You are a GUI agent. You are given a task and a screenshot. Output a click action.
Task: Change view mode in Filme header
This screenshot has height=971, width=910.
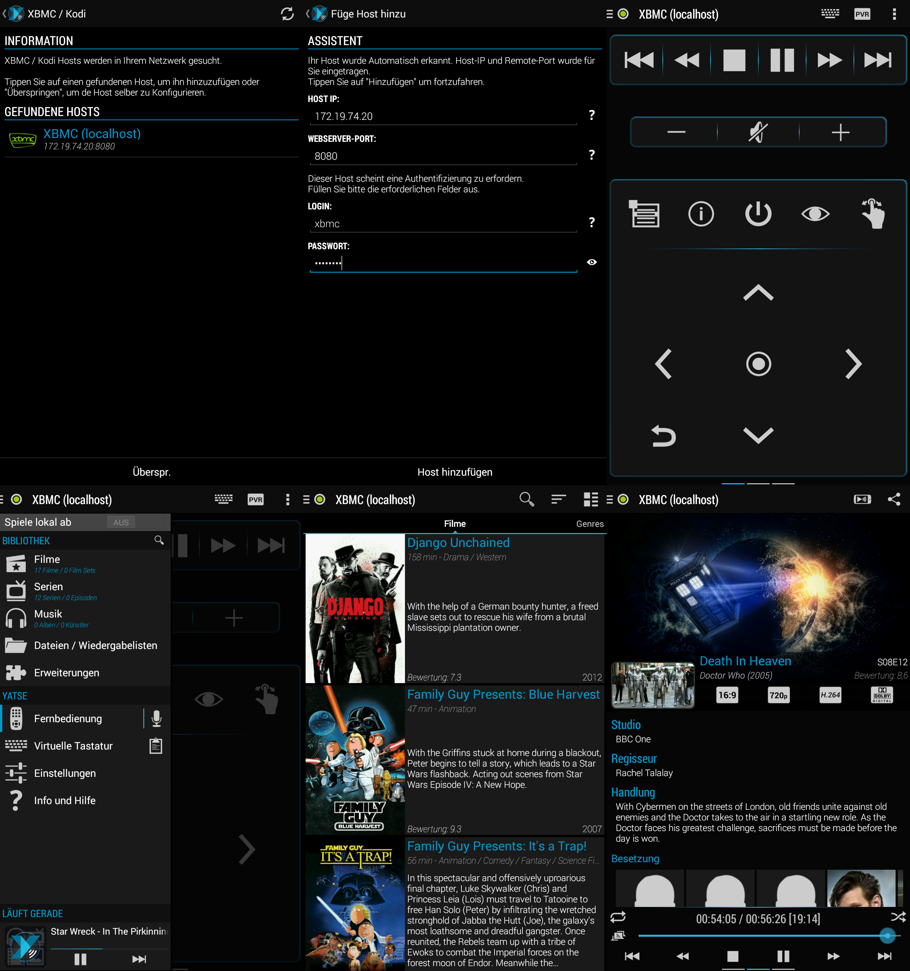tap(591, 499)
